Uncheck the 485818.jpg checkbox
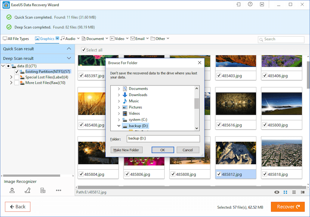Image resolution: width=310 pixels, height=217 pixels. 265,174
